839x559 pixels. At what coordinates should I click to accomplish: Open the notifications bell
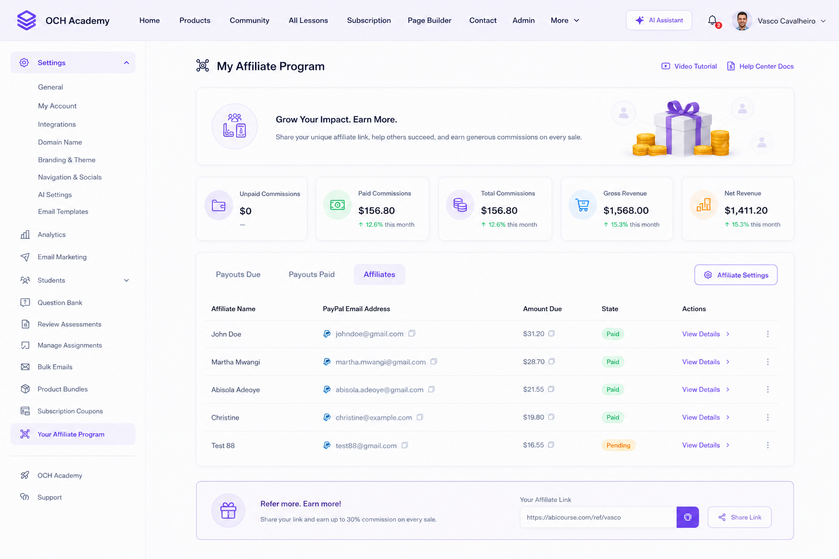point(713,21)
